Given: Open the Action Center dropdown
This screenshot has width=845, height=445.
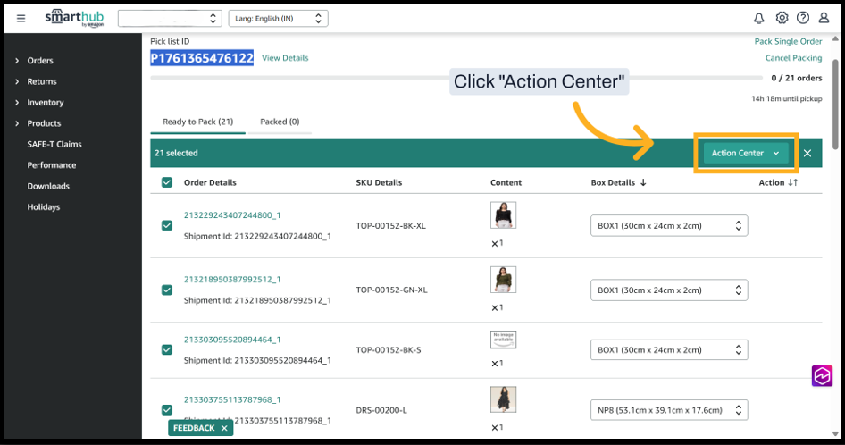Looking at the screenshot, I should pyautogui.click(x=746, y=153).
